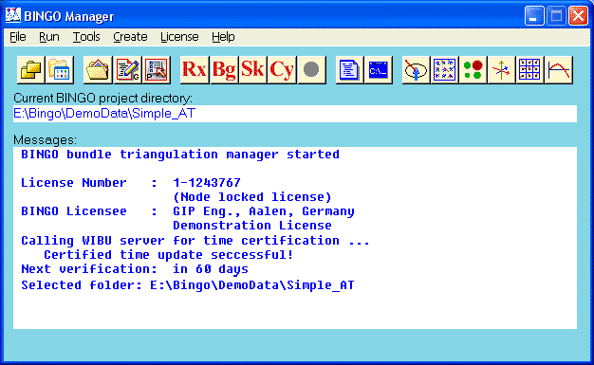The image size is (594, 365).
Task: Open the Create menu
Action: pyautogui.click(x=130, y=37)
